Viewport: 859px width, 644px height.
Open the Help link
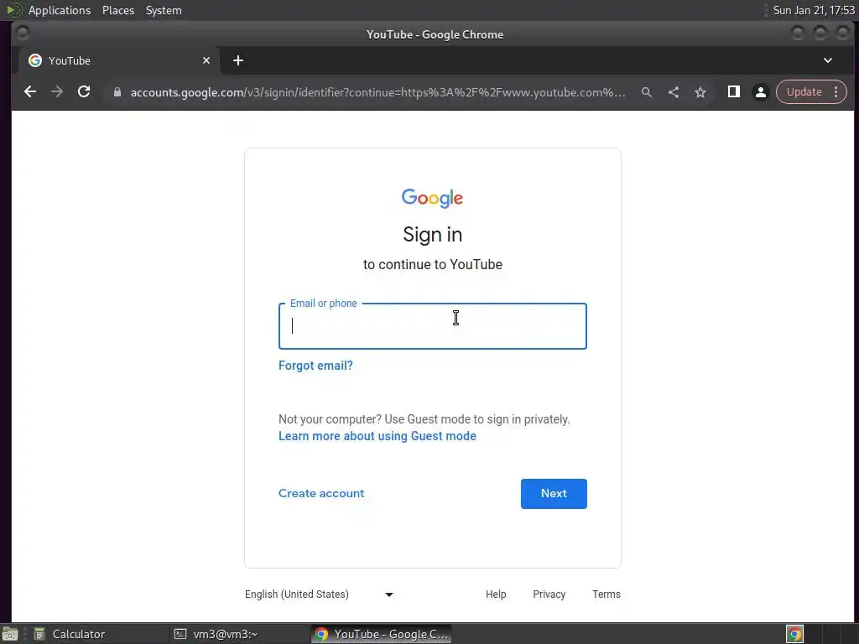496,595
